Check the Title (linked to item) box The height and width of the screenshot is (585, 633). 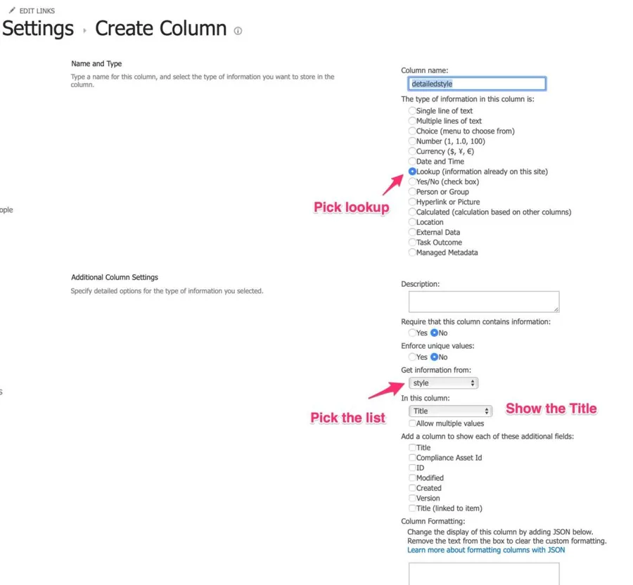[x=412, y=508]
